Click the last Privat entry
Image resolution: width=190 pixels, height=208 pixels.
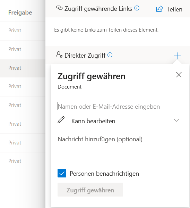pyautogui.click(x=15, y=161)
